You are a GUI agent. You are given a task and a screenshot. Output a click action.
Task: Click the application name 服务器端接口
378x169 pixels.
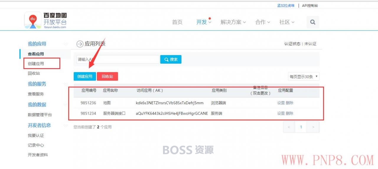pyautogui.click(x=114, y=113)
